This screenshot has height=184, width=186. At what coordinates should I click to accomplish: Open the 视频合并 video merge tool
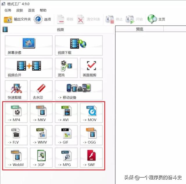coord(28,68)
